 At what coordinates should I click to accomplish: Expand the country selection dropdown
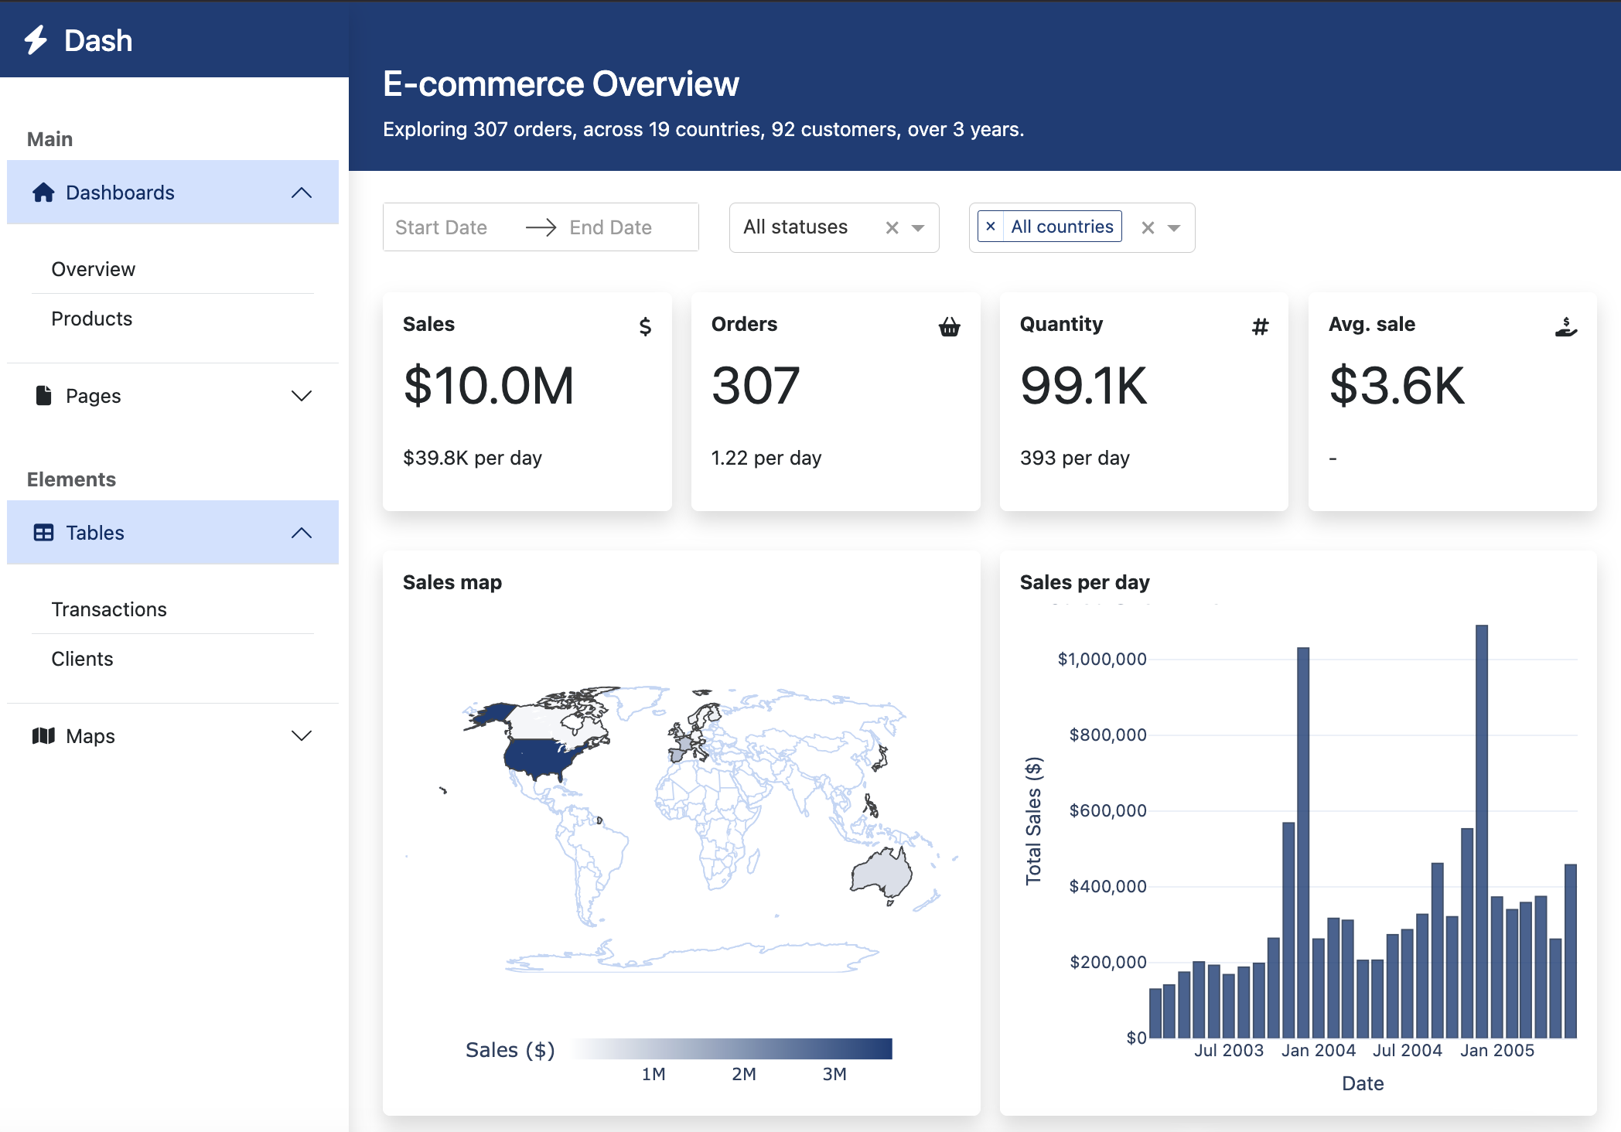(x=1173, y=227)
